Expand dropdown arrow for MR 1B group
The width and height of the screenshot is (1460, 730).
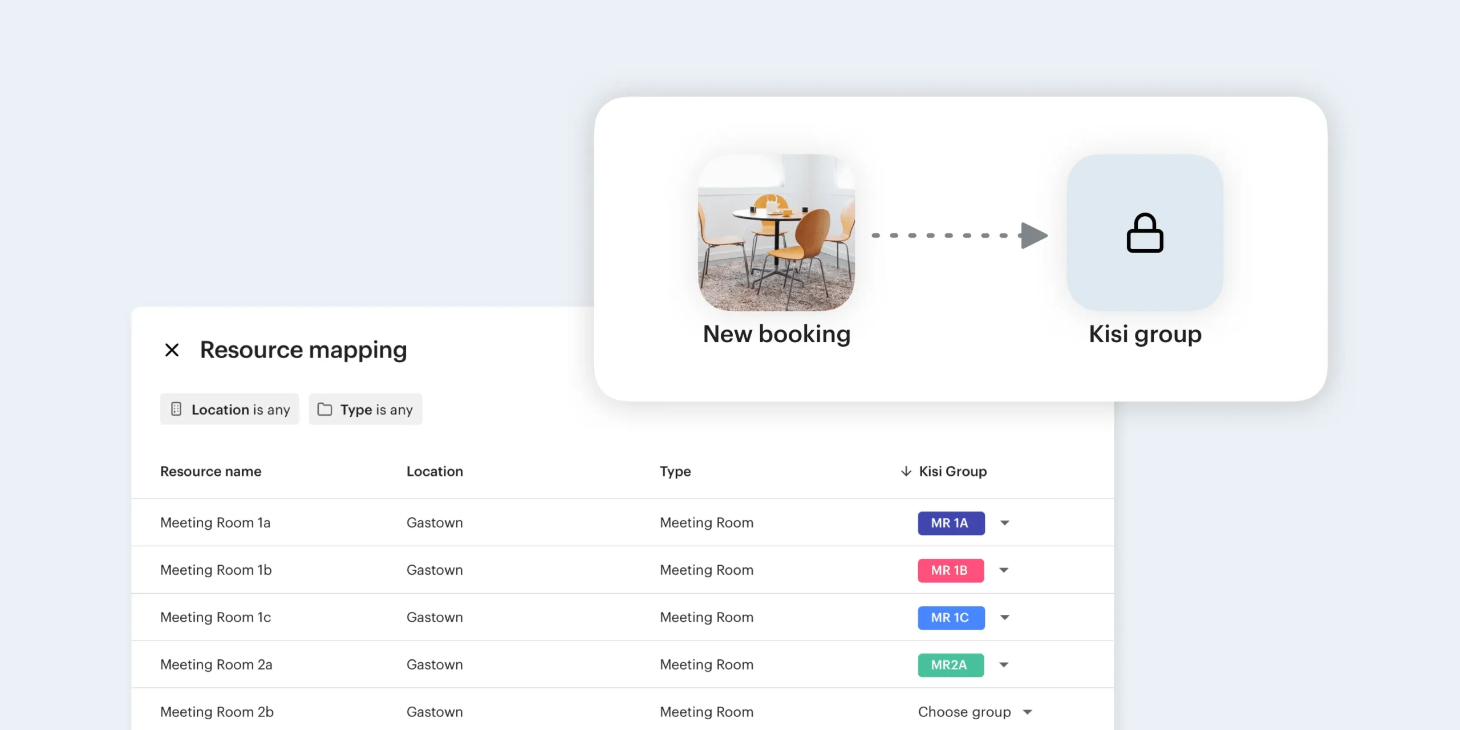pyautogui.click(x=1004, y=570)
